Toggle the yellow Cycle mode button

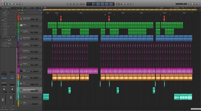click(118, 4)
